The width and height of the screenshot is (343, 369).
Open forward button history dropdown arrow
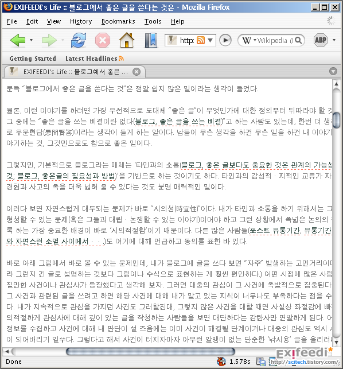click(x=63, y=40)
